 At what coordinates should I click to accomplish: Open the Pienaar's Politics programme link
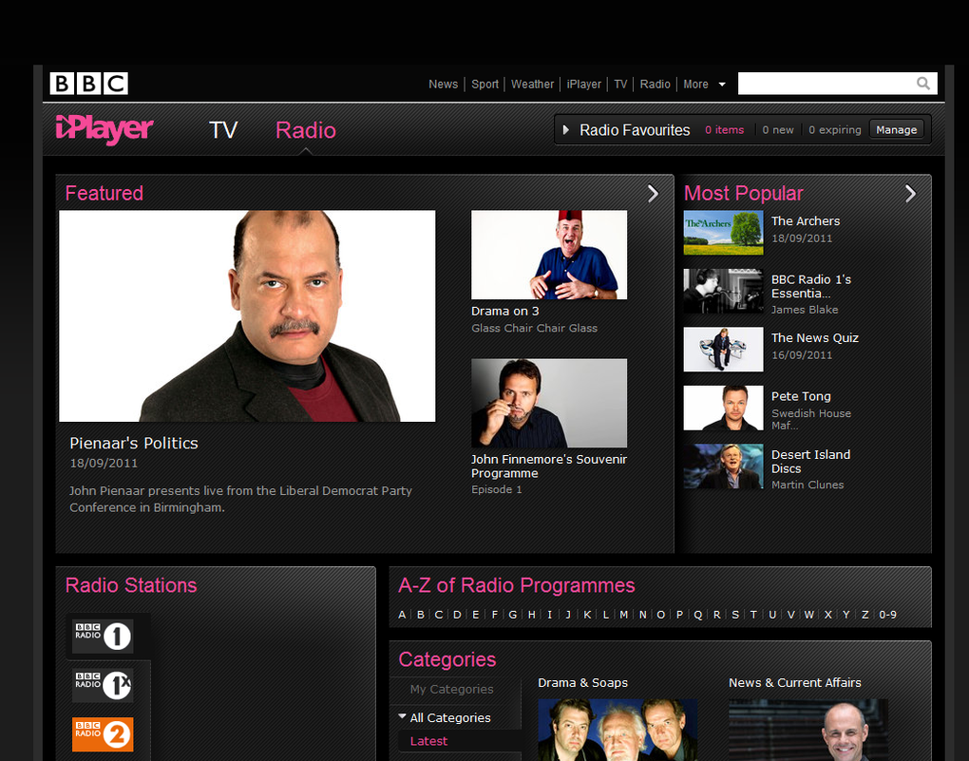pyautogui.click(x=134, y=443)
